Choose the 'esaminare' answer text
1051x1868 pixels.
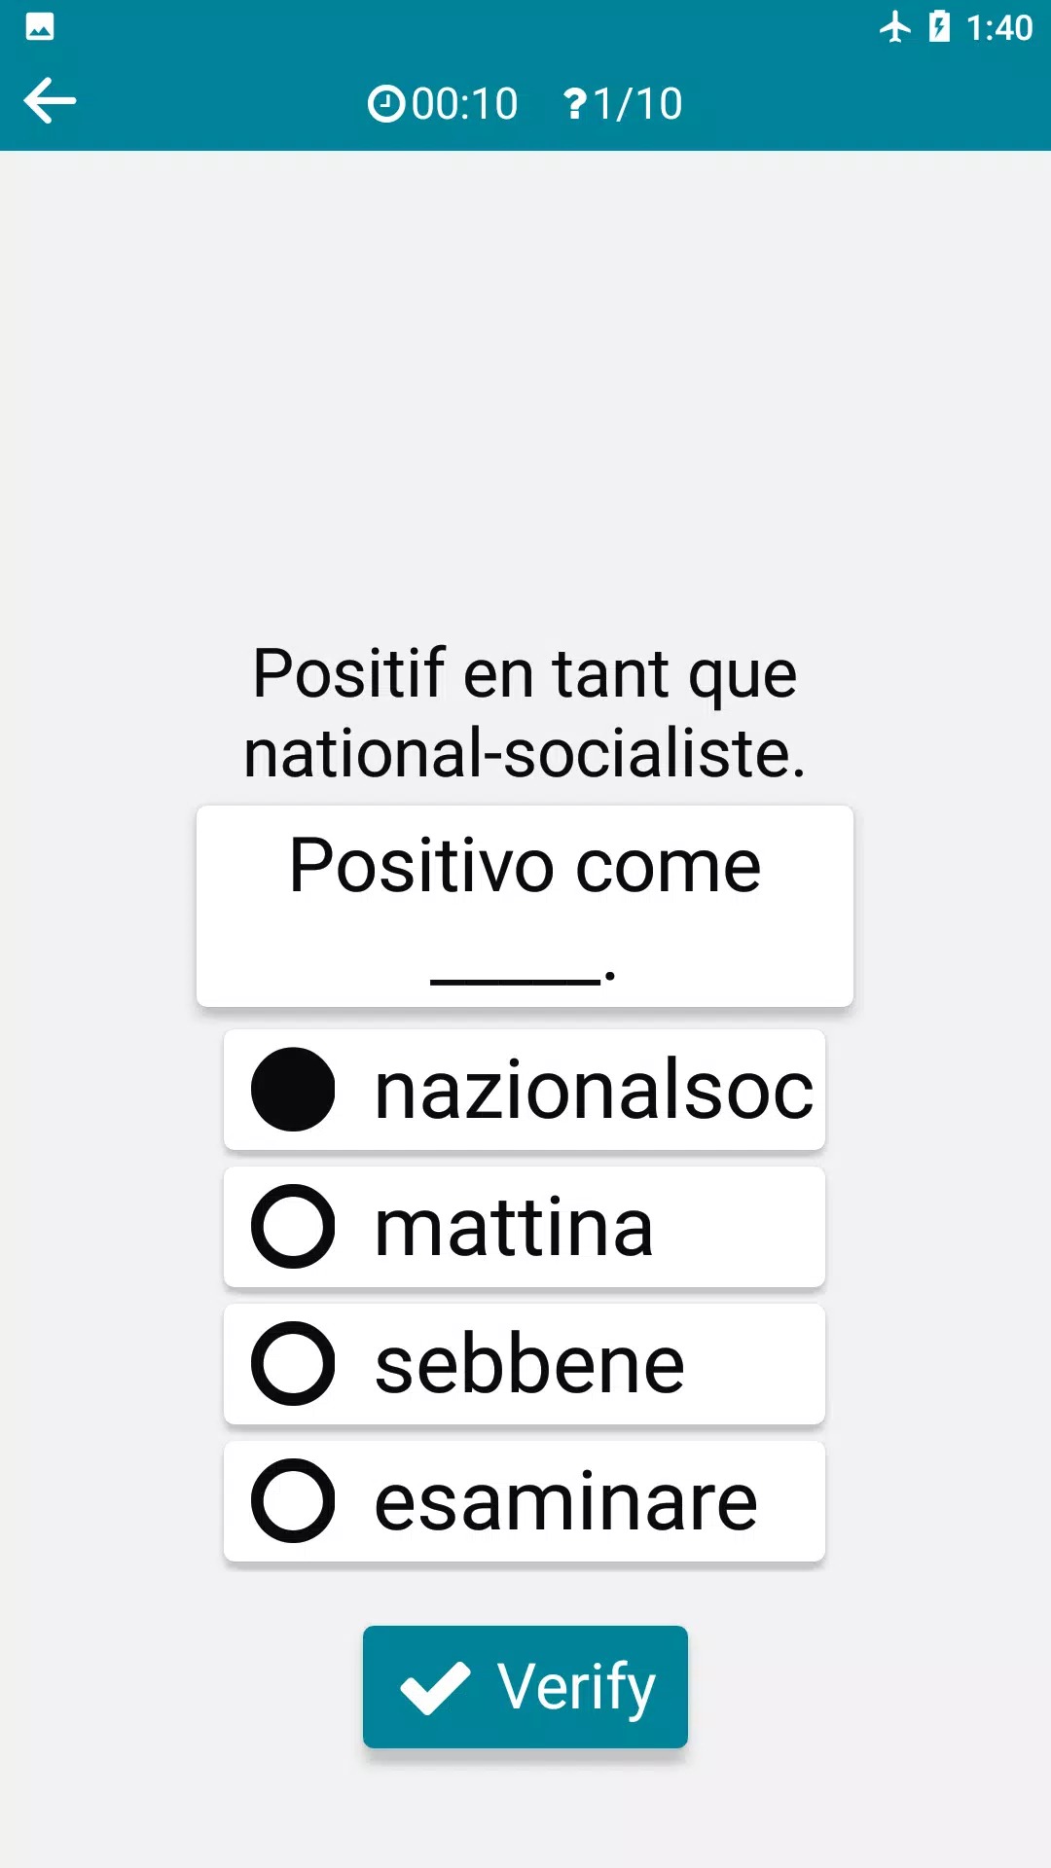[565, 1502]
